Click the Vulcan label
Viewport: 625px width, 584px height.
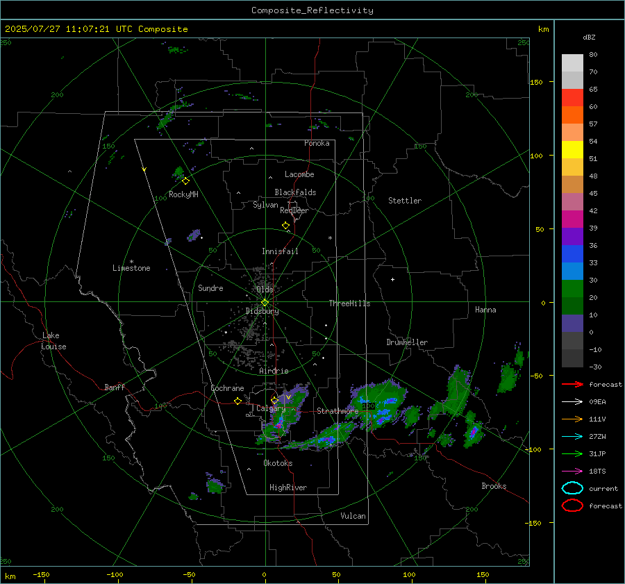click(x=353, y=516)
